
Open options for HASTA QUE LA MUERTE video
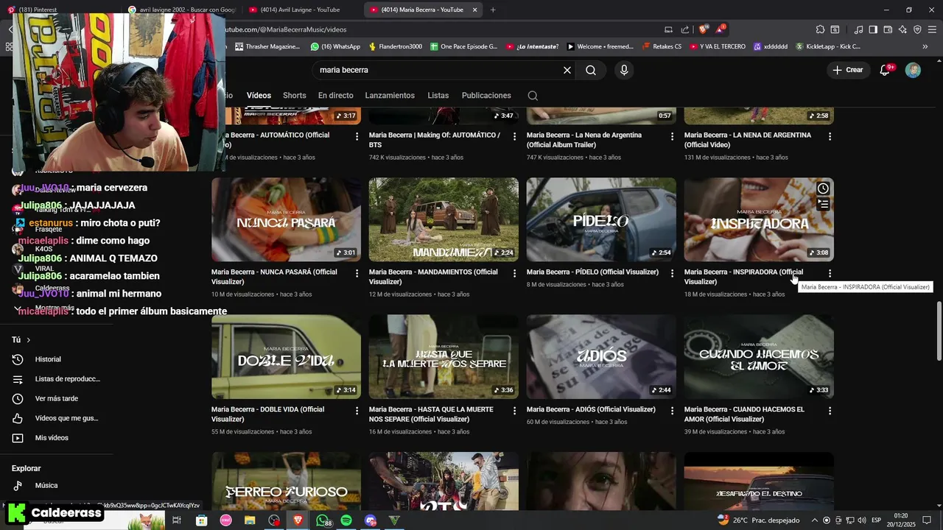[515, 411]
